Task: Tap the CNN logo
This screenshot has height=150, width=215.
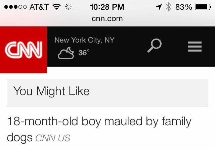Action: 23,49
